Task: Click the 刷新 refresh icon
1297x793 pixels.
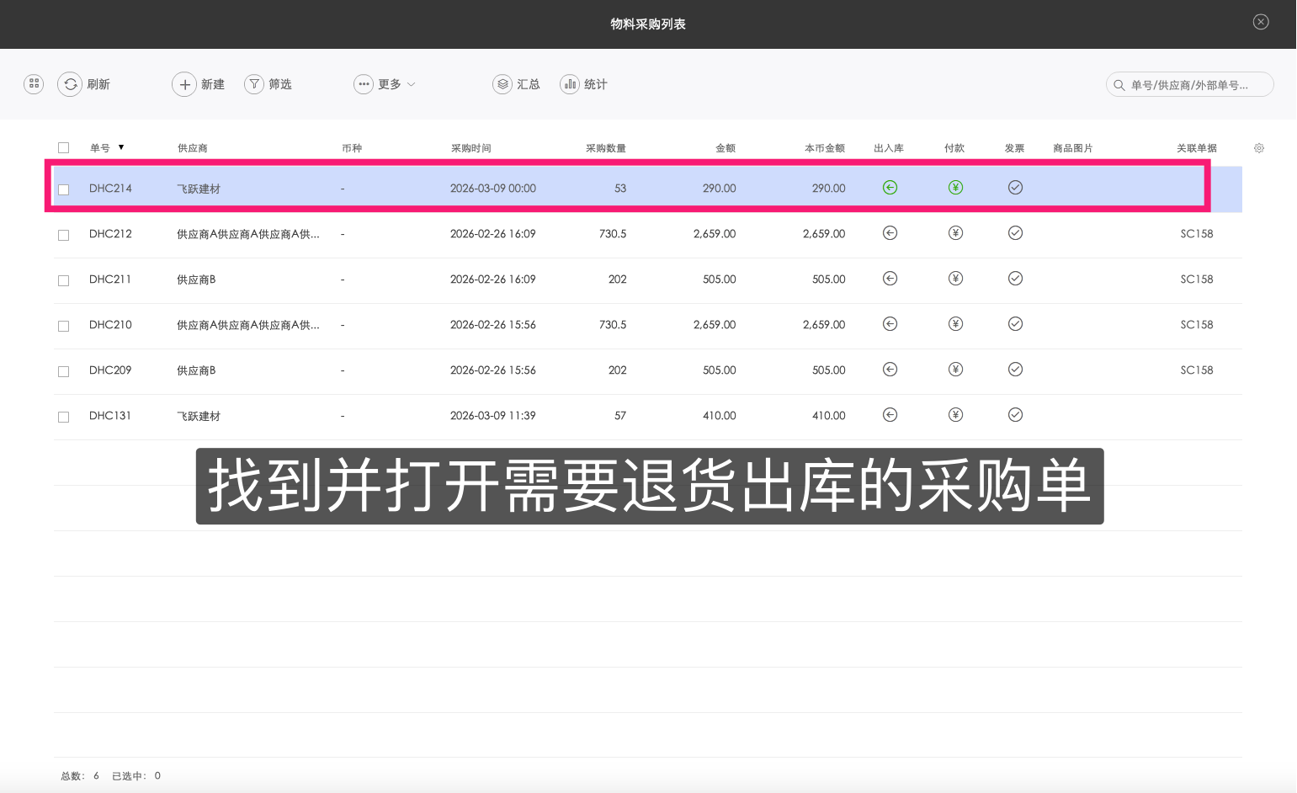Action: point(71,84)
